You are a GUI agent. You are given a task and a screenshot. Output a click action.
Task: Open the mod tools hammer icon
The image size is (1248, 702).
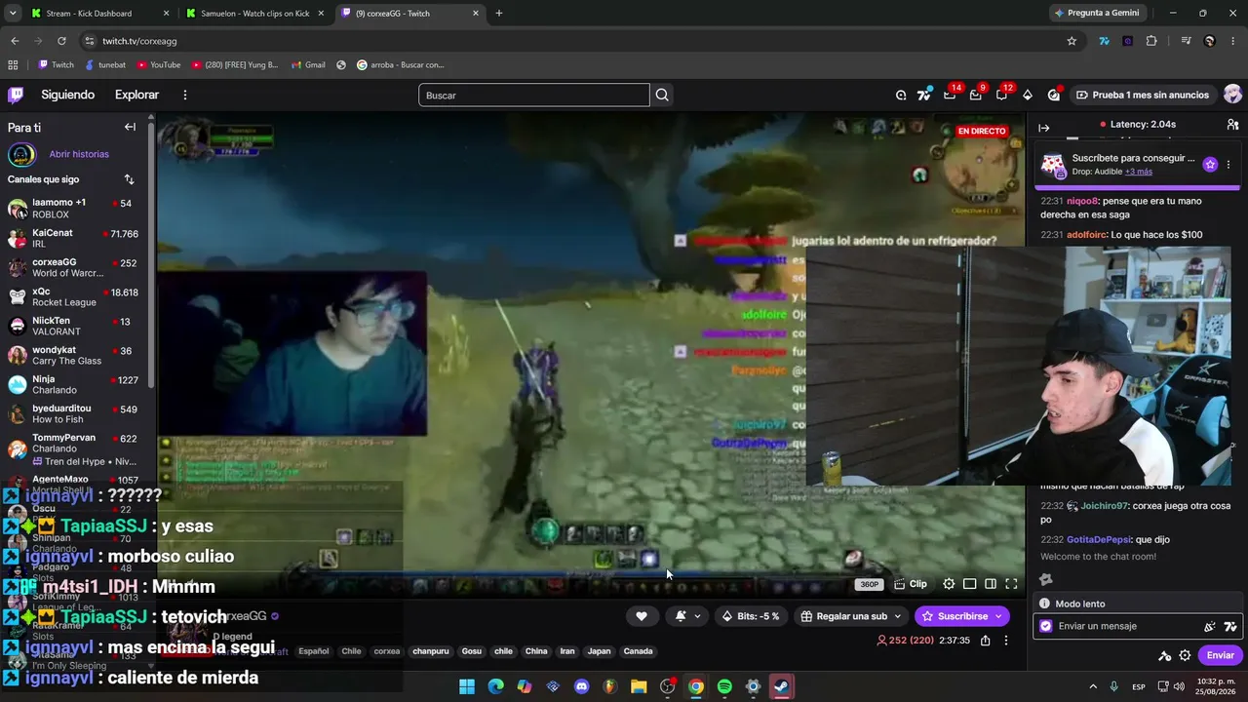pyautogui.click(x=1164, y=655)
